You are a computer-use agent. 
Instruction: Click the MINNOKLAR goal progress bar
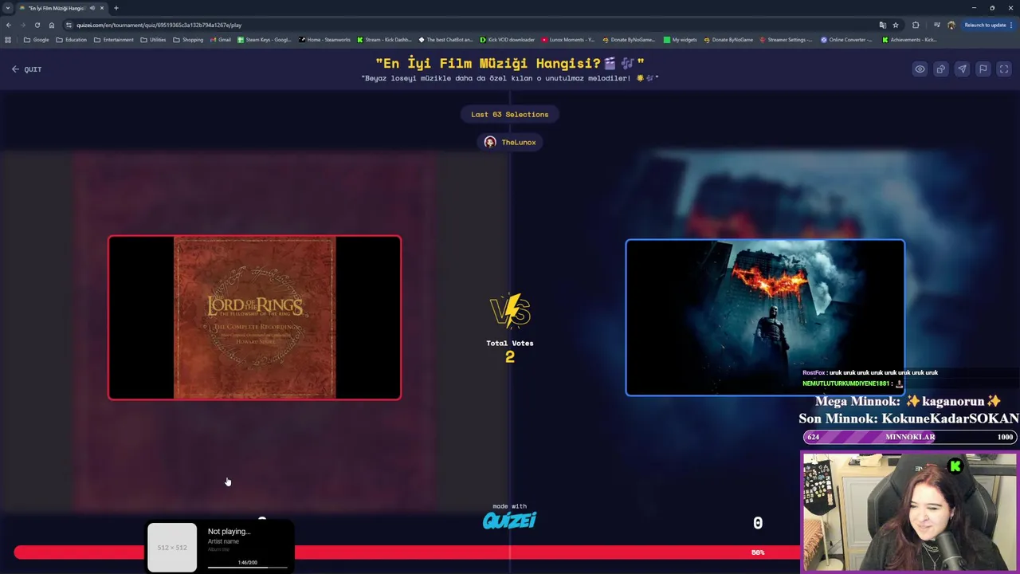tap(908, 437)
